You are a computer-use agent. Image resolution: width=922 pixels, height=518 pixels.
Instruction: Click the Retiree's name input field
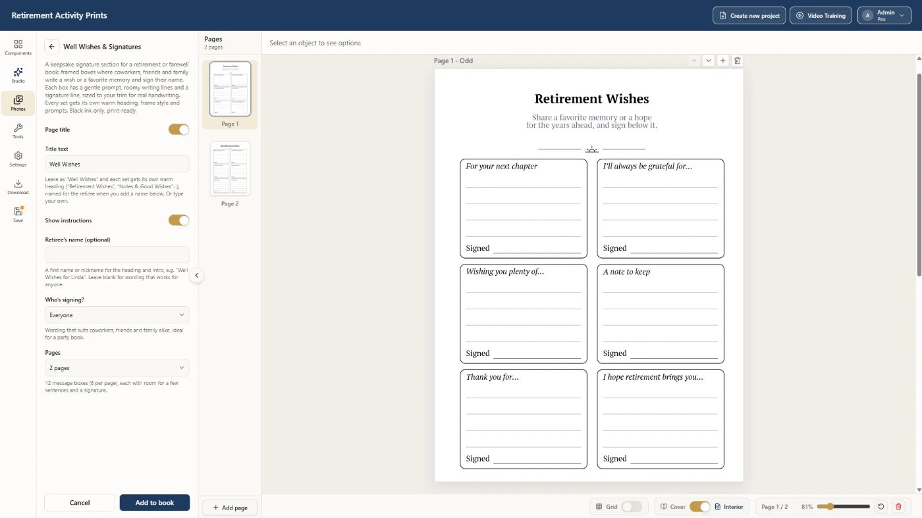click(x=117, y=255)
